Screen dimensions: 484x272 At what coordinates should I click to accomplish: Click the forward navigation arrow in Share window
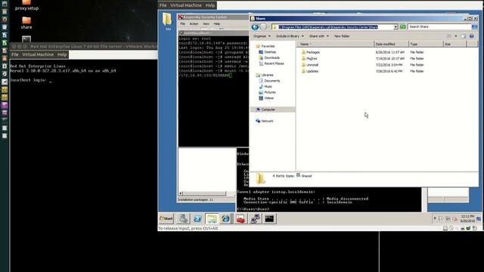(263, 27)
